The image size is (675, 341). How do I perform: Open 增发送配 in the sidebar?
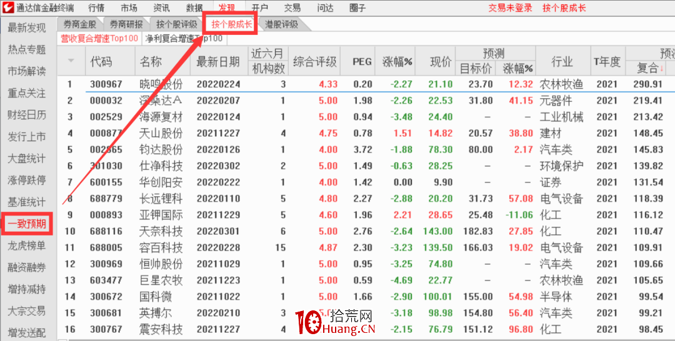27,332
